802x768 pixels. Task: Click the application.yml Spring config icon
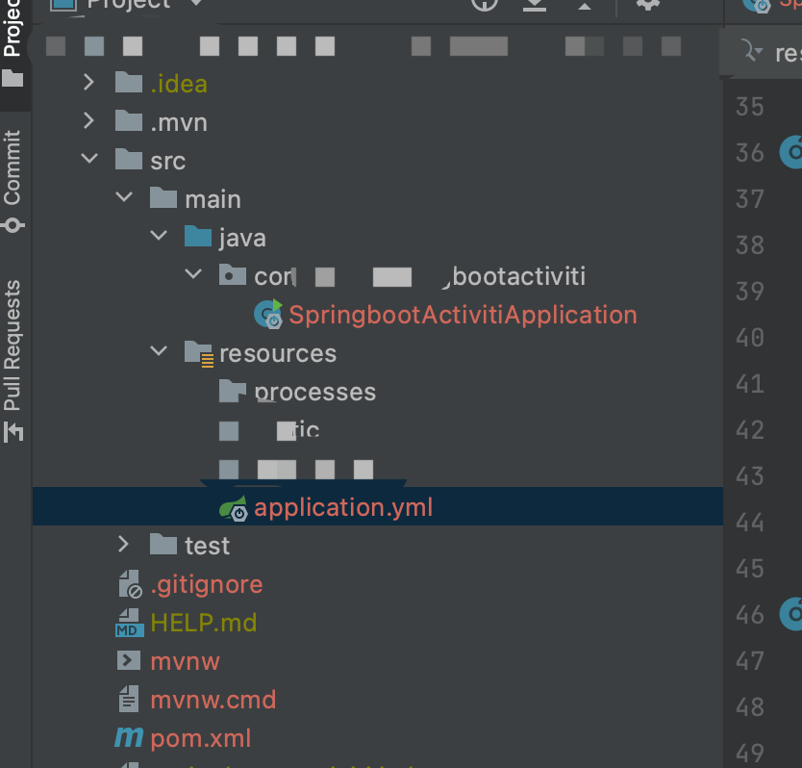pyautogui.click(x=234, y=508)
